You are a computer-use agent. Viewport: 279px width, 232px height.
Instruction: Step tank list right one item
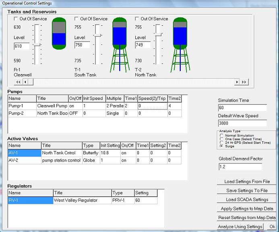point(237,82)
